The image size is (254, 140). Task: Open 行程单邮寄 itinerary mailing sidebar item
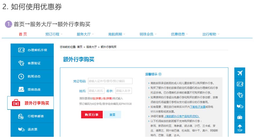[32, 116]
